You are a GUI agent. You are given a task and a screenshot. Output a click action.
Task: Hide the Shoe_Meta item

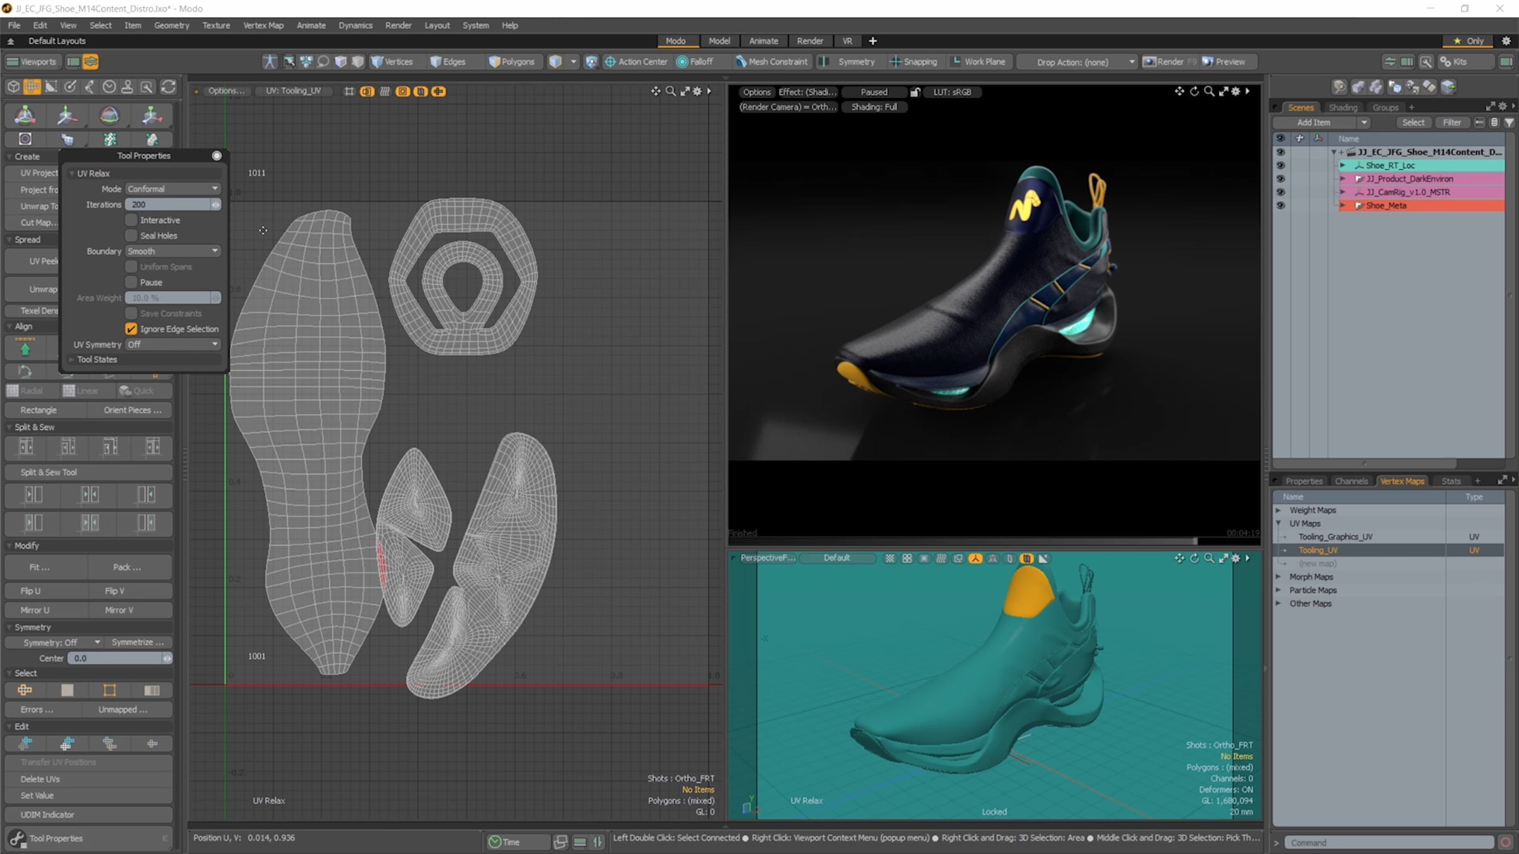click(1280, 205)
